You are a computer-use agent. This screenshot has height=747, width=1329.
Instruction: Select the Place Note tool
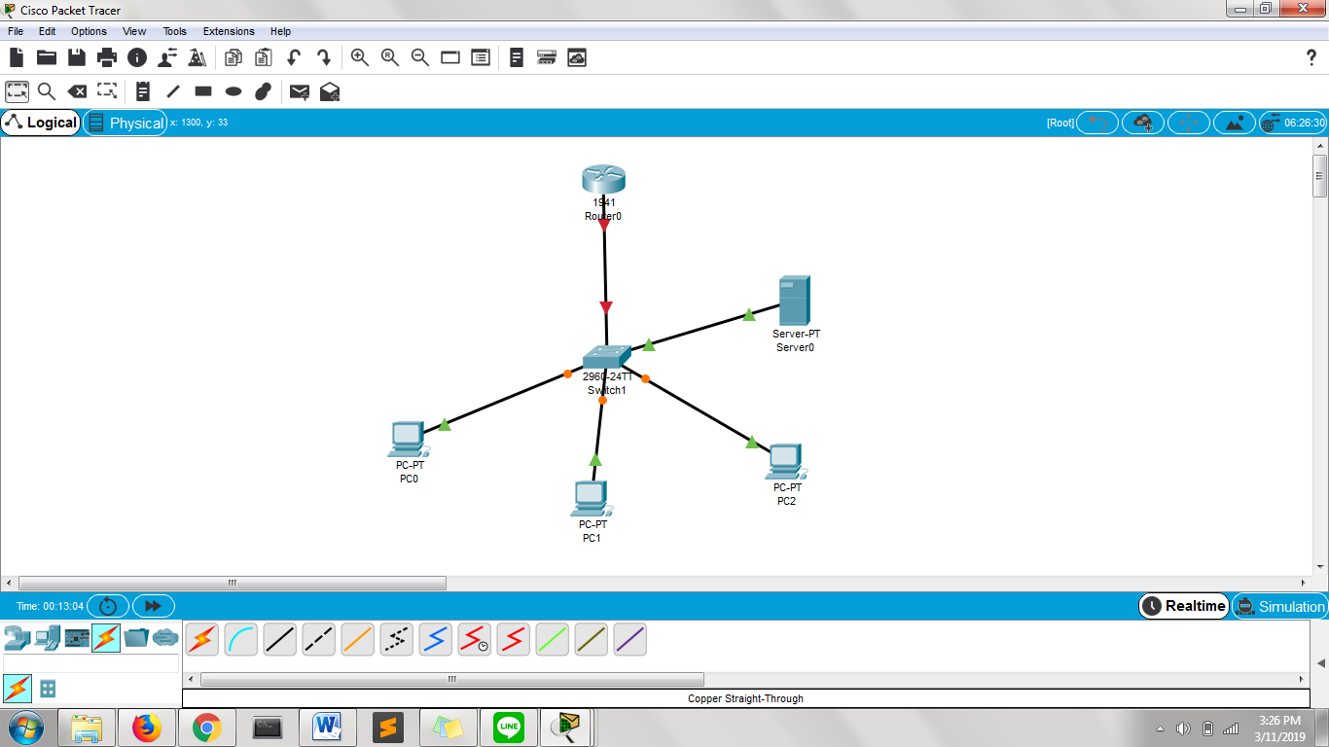click(143, 91)
